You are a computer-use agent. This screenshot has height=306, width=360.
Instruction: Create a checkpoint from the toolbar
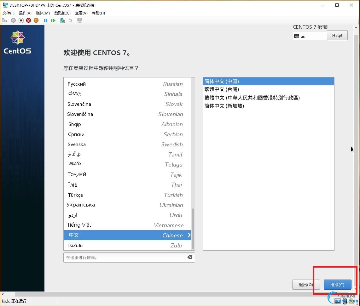(63, 20)
